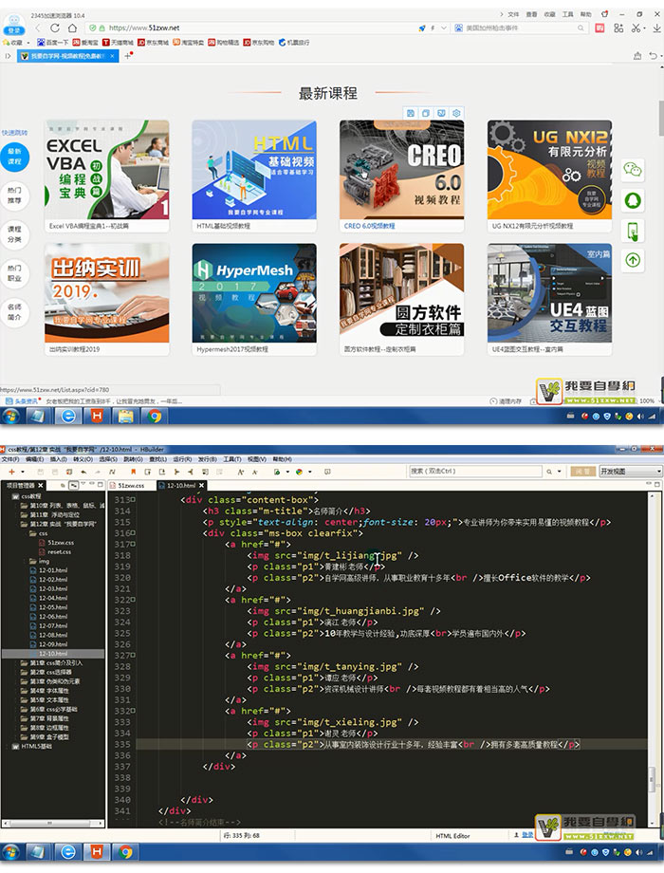Image resolution: width=664 pixels, height=873 pixels.
Task: Select 最新课程 in quick navigation sidebar
Action: (14, 157)
